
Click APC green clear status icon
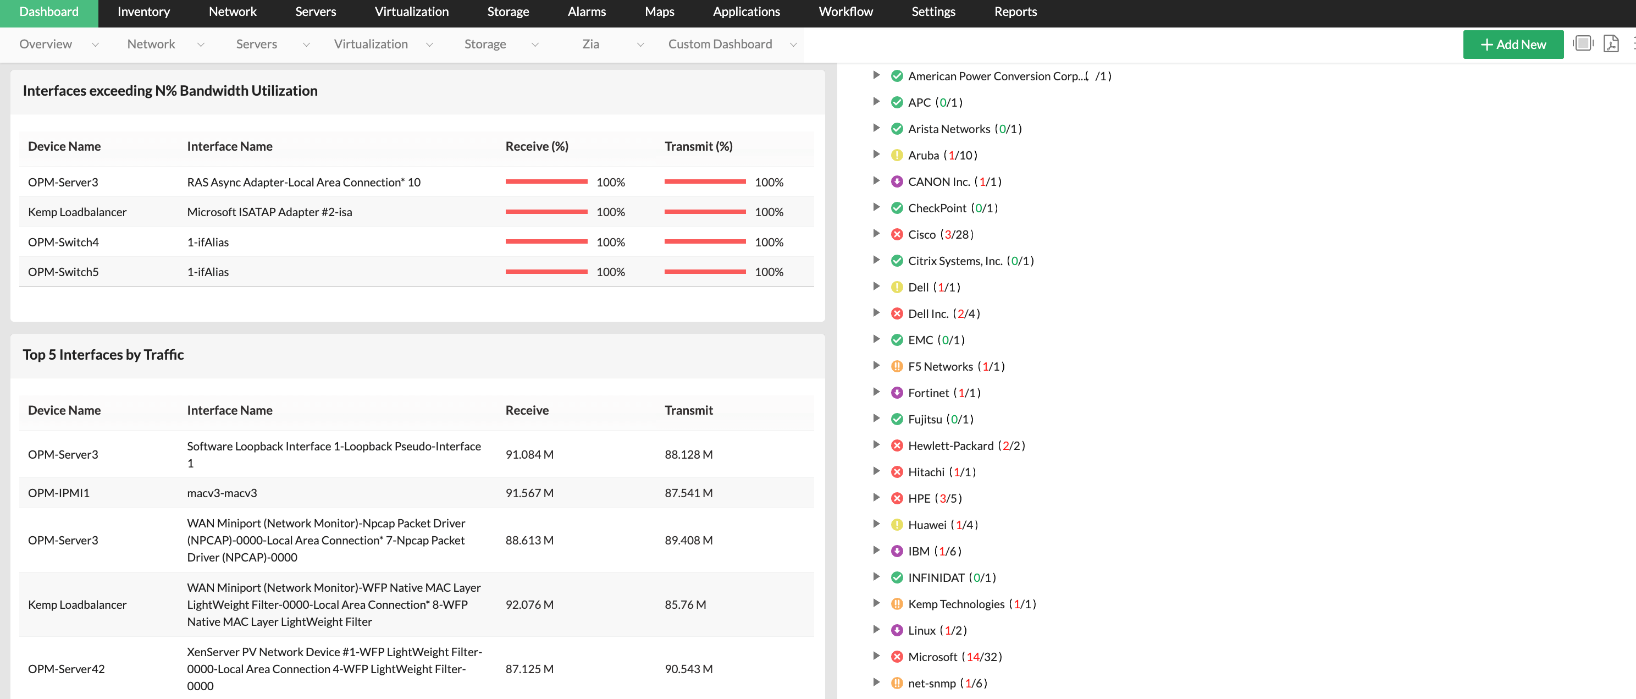[x=897, y=102]
